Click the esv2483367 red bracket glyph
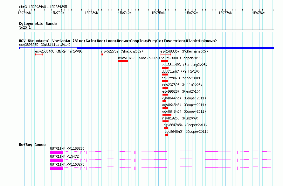 [166, 54]
